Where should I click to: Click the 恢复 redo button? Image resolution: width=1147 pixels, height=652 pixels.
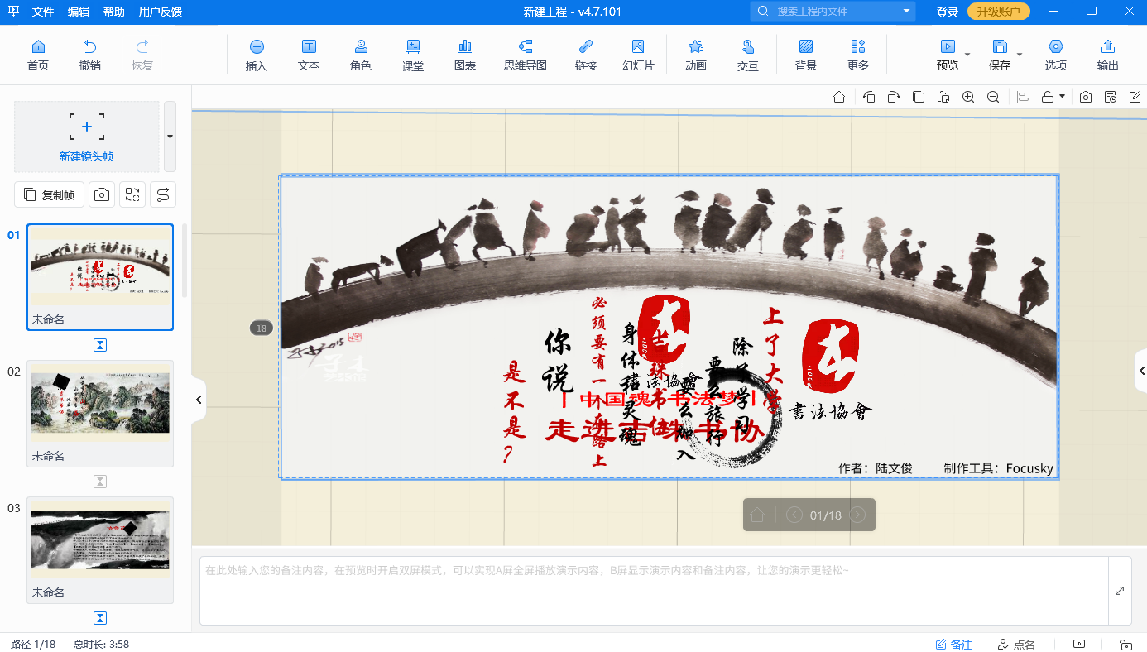click(142, 55)
